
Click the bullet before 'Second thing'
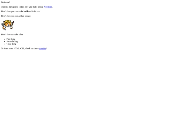[4, 42]
